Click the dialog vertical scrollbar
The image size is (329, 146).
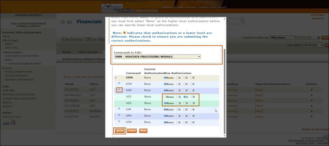point(224,91)
